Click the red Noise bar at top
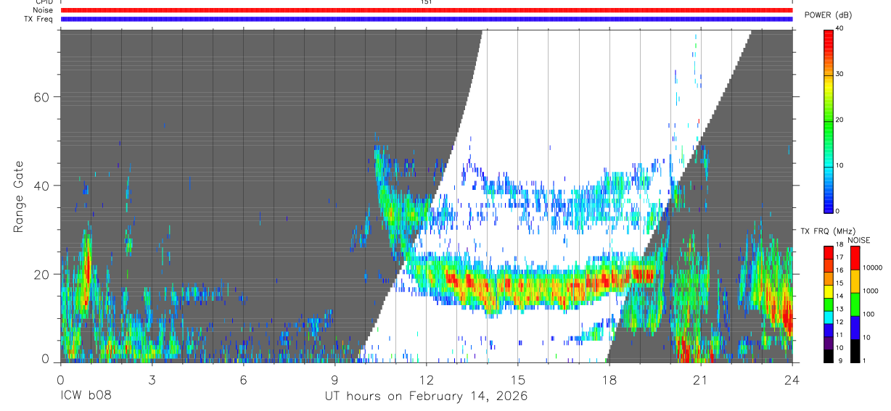Viewport: 891px width, 411px height. [427, 10]
